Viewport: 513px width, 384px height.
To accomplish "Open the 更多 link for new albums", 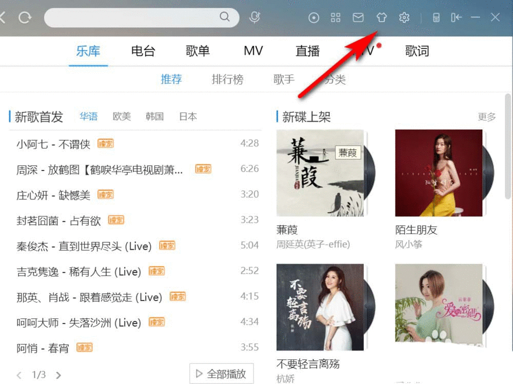I will 486,117.
